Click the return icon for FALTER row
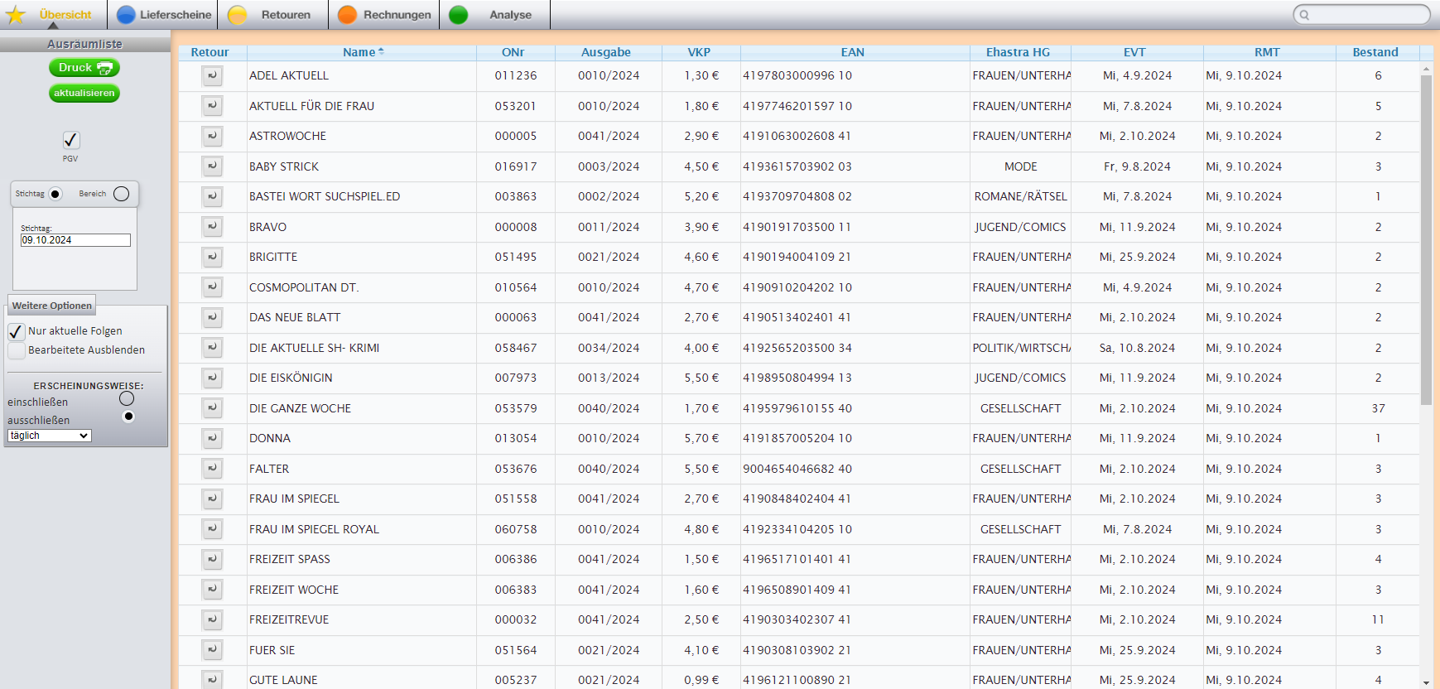Screen dimensions: 1440x689 212,469
